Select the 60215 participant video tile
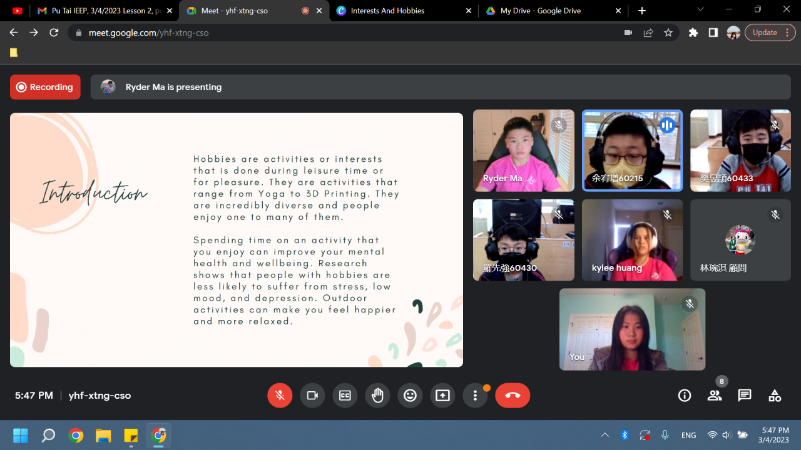Image resolution: width=801 pixels, height=450 pixels. [x=632, y=151]
